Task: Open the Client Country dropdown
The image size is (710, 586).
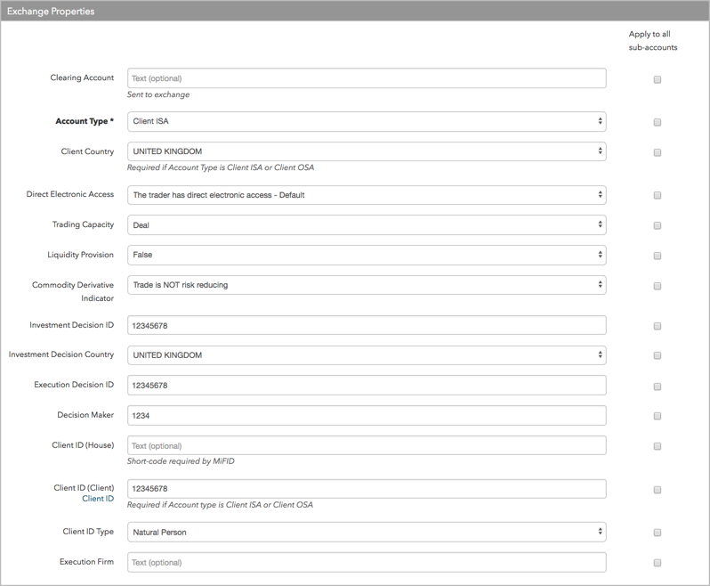Action: pos(367,151)
